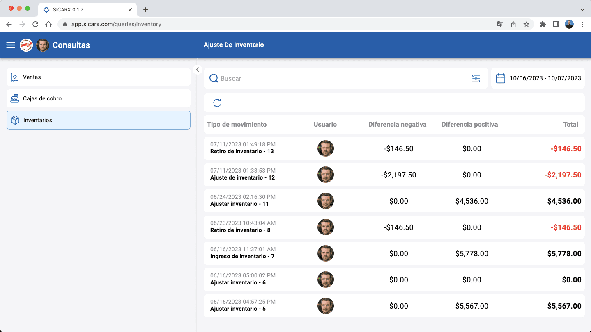Open the date range 10/06/2023 - 10/07/2023 picker
Viewport: 591px width, 332px height.
(545, 78)
